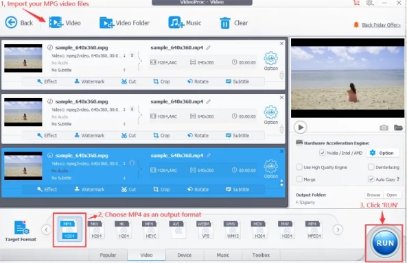Rotate the highlighted third video
Viewport: 407px width, 263px height.
coord(198,190)
